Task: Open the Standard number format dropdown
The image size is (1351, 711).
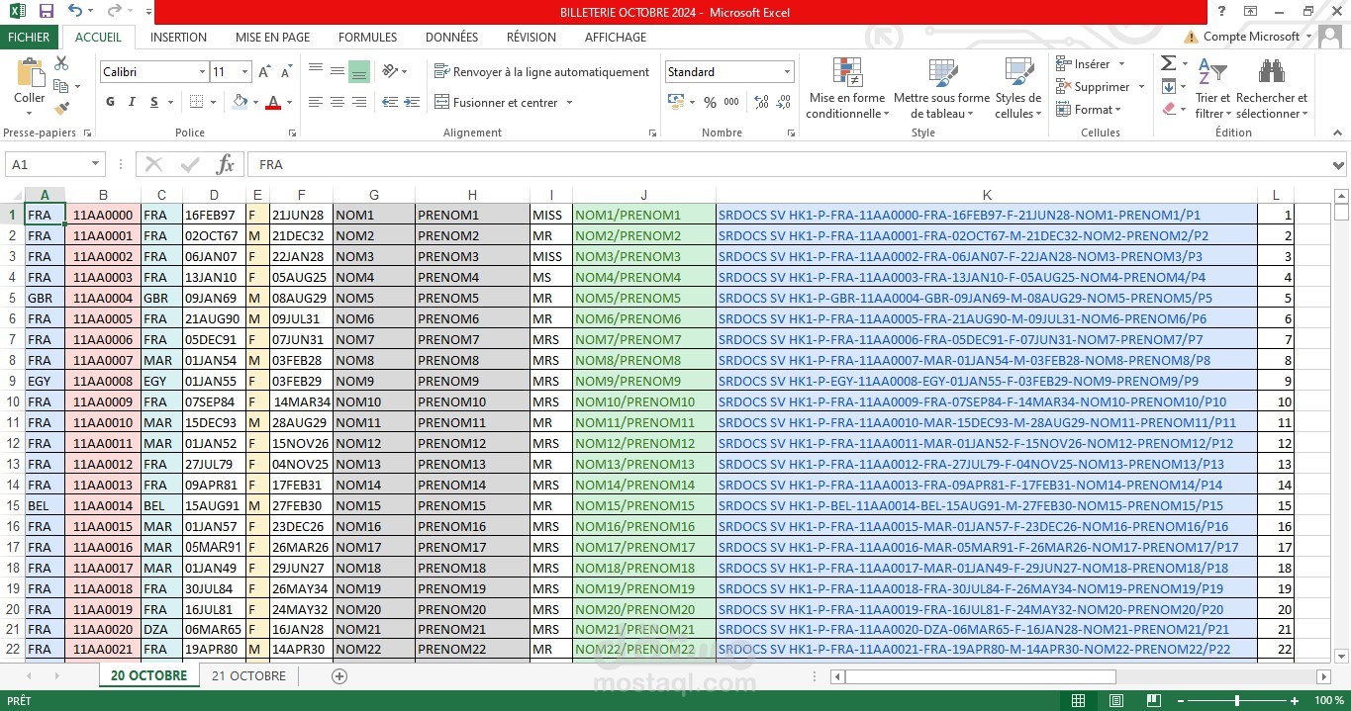Action: point(788,72)
